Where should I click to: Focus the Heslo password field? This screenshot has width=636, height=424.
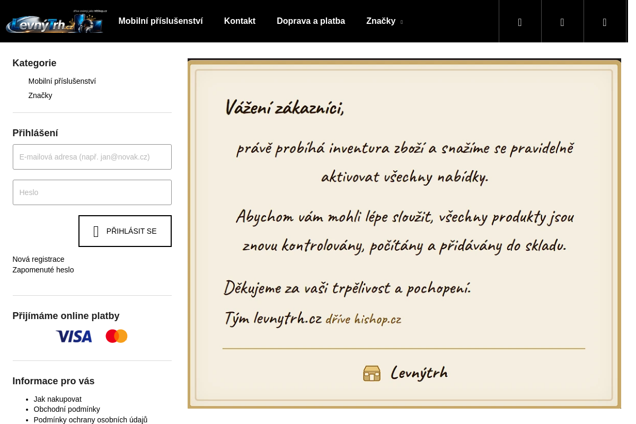pyautogui.click(x=92, y=192)
